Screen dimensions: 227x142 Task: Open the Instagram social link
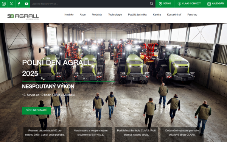4,4
